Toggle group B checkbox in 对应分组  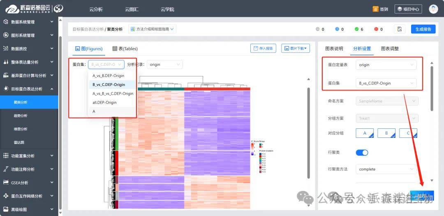(x=386, y=133)
